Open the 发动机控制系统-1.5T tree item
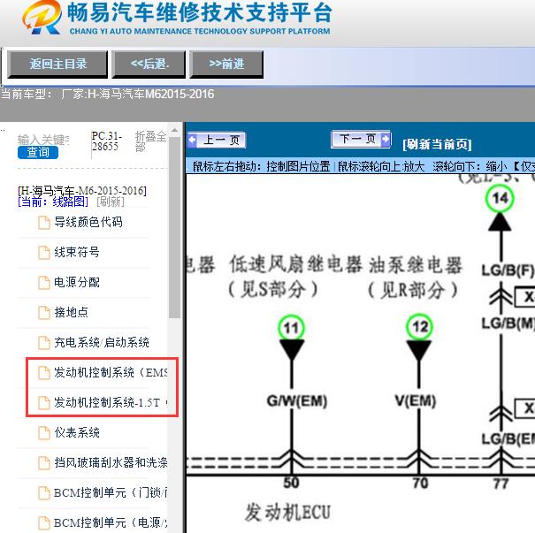 click(x=111, y=402)
